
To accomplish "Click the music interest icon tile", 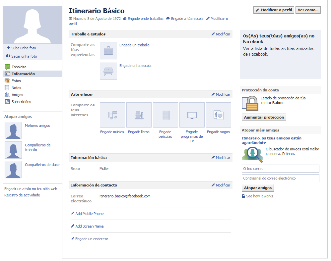I will [x=112, y=115].
